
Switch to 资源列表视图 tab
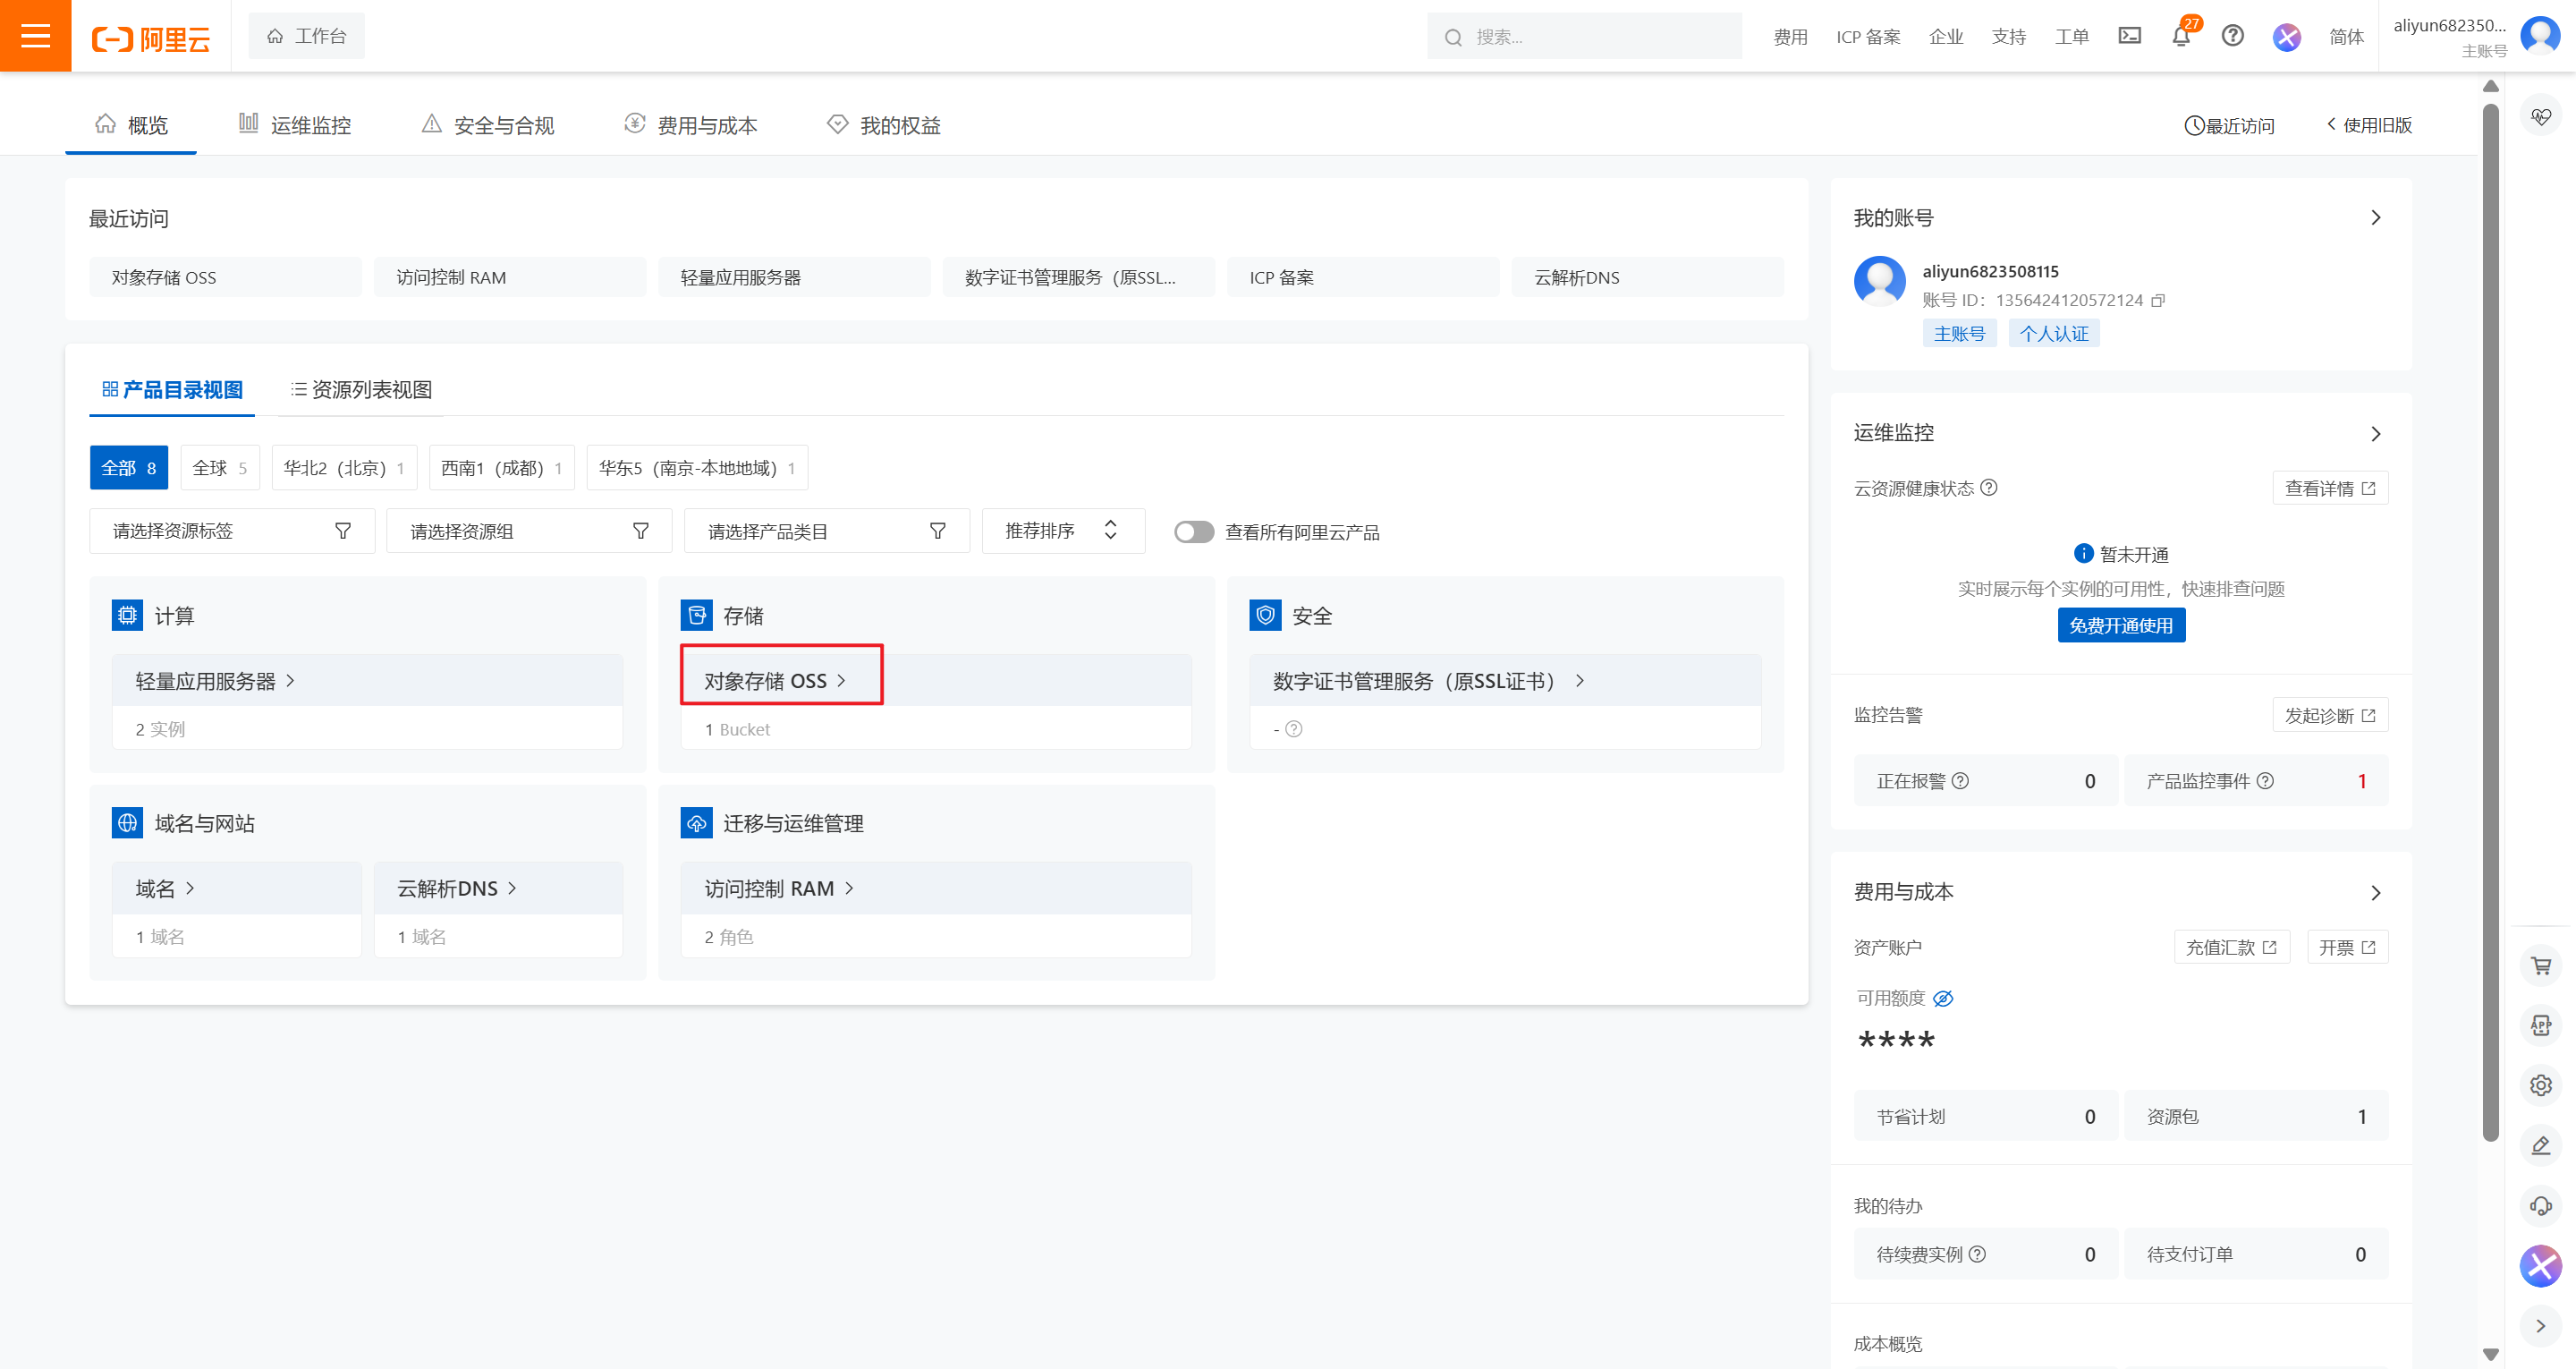coord(361,389)
